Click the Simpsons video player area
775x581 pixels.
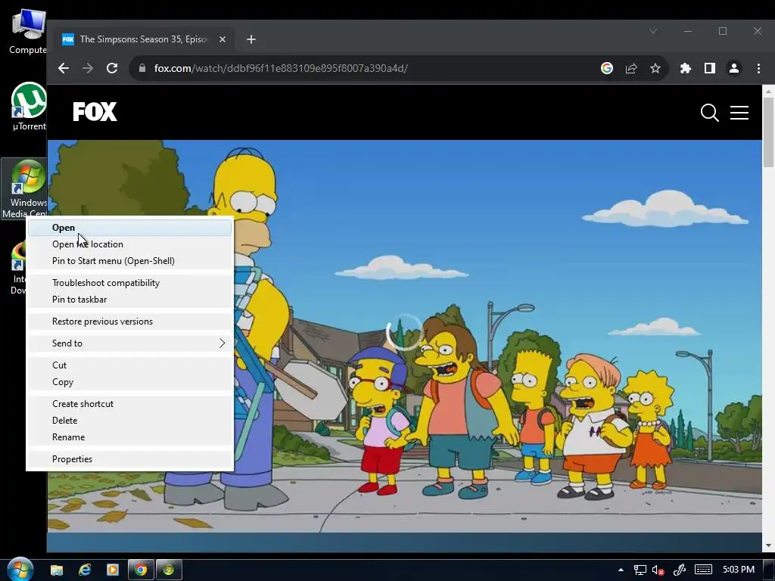pyautogui.click(x=405, y=336)
